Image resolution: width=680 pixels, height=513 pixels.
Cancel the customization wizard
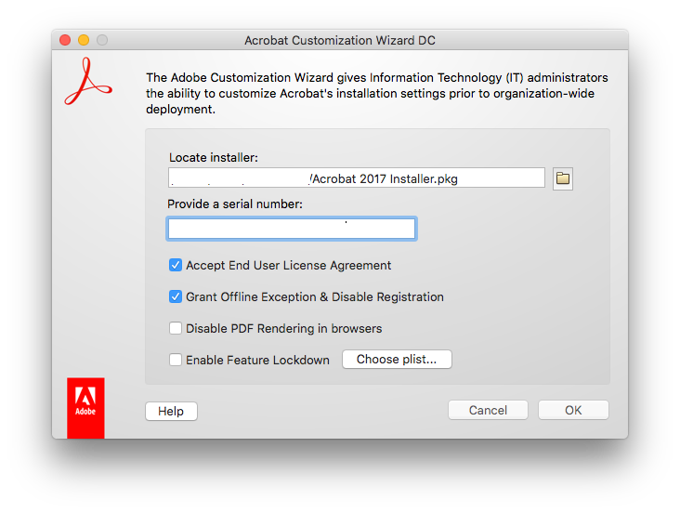pyautogui.click(x=488, y=410)
